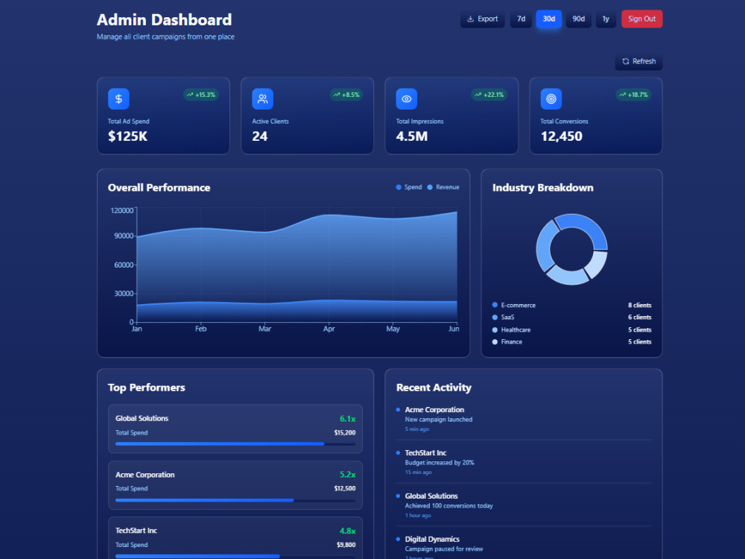745x559 pixels.
Task: Click 'New campaign launched' activity text
Action: (x=439, y=419)
